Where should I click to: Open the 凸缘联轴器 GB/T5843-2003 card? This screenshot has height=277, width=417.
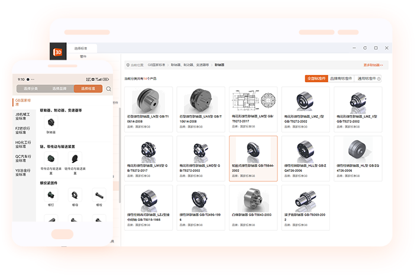pos(253,208)
